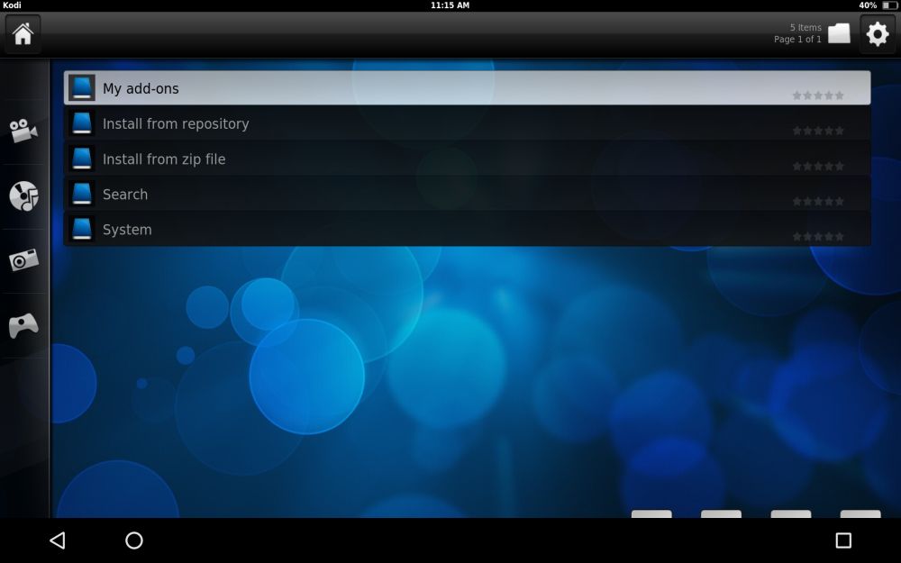Open Videos section via camera icon
The height and width of the screenshot is (563, 901).
click(23, 131)
